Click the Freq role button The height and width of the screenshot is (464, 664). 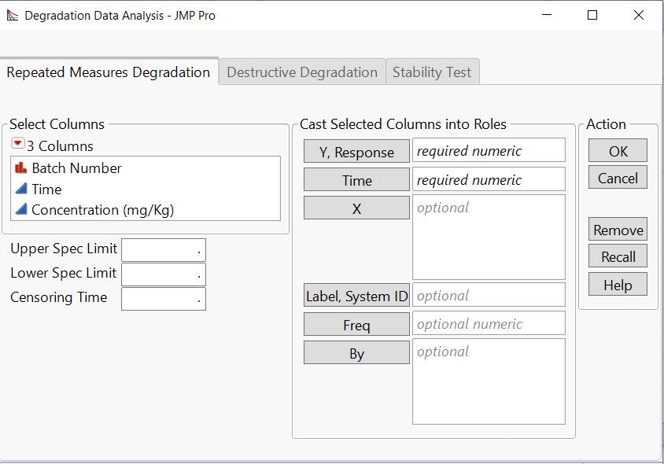[356, 323]
